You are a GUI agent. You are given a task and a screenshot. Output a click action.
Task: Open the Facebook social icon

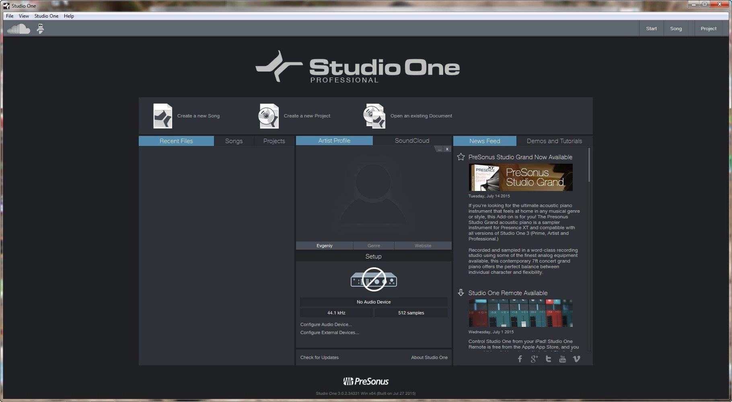(520, 359)
